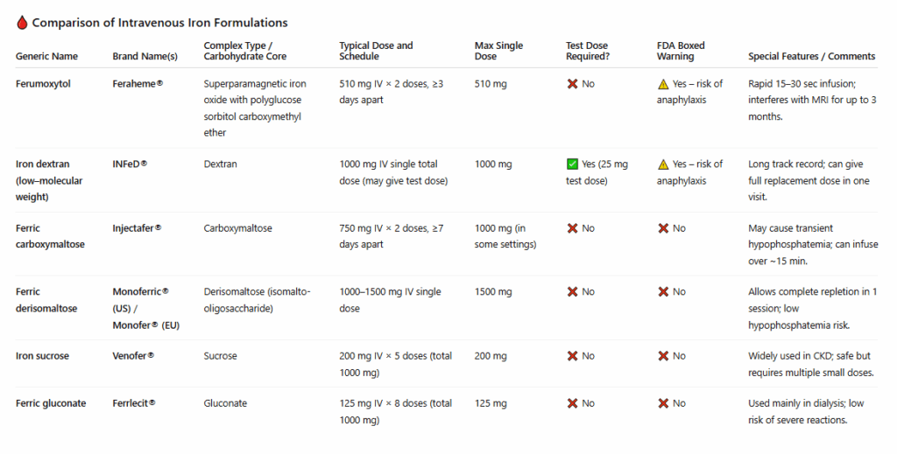Click the Special Features / Comments header
Viewport: 897px width, 454px height.
(811, 56)
